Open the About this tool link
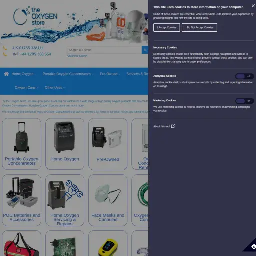The width and height of the screenshot is (256, 256). pos(164,126)
